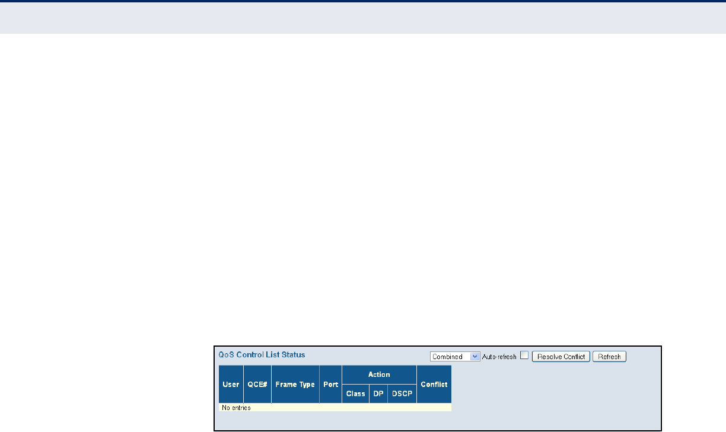Click the Conflict column header
Viewport: 726px width, 432px height.
pyautogui.click(x=434, y=384)
